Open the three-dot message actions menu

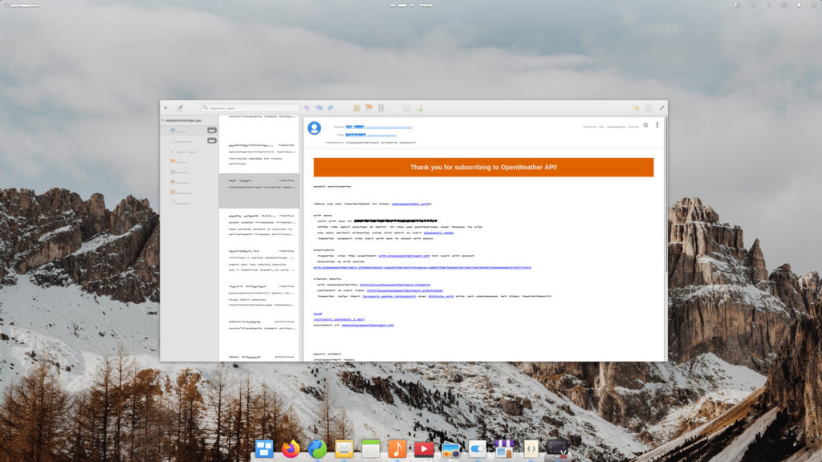click(657, 125)
